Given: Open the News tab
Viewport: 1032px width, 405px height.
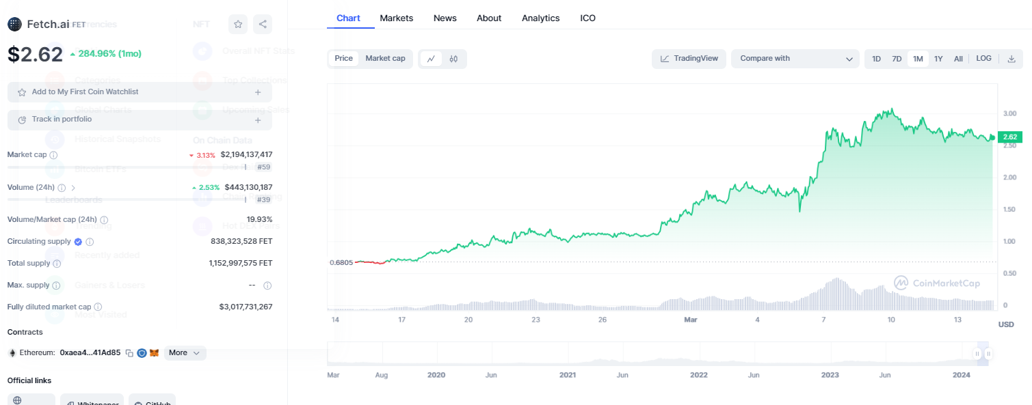Looking at the screenshot, I should coord(445,18).
